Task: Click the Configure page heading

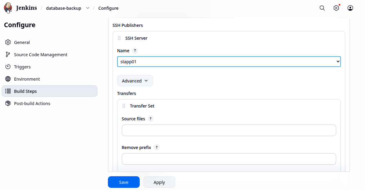Action: click(20, 25)
